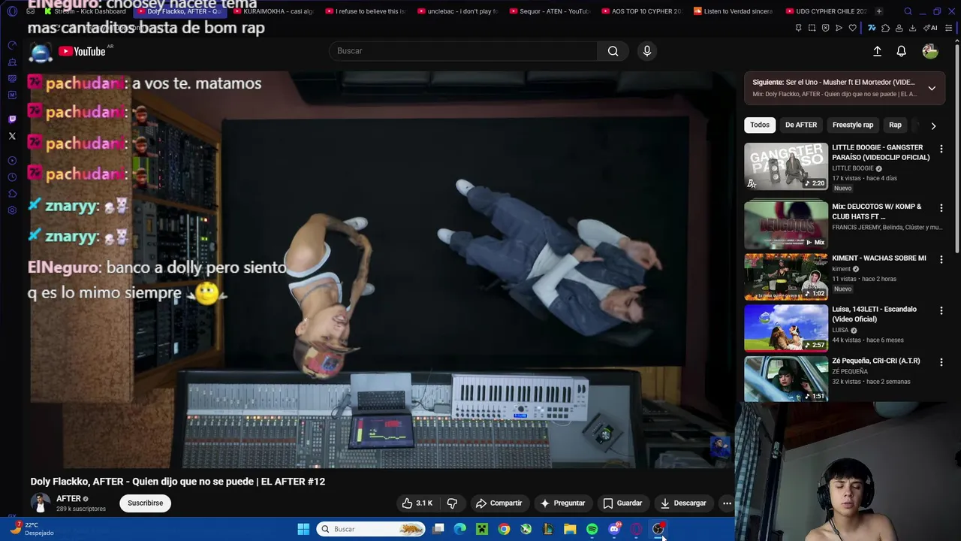
Task: Select the De AFTER filter chip
Action: tap(801, 125)
